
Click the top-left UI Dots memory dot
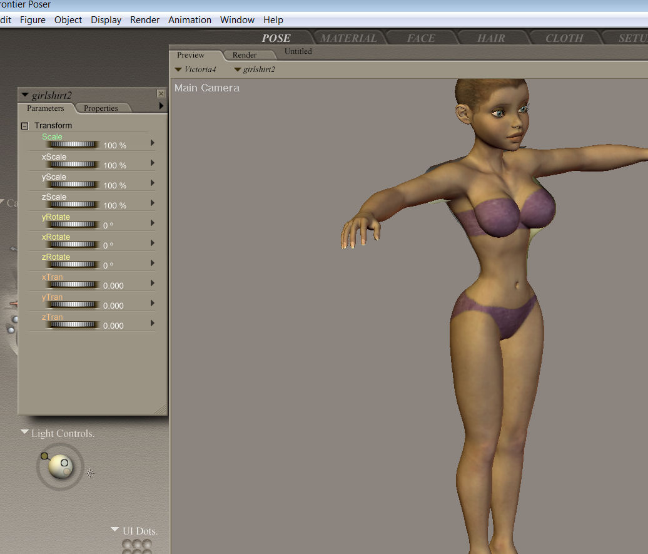tap(126, 545)
